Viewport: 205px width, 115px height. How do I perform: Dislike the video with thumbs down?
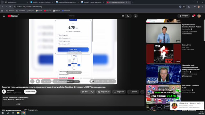click(92, 92)
